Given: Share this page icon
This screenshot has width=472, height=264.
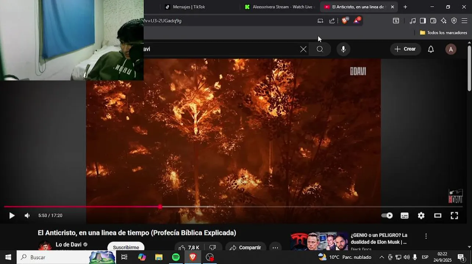Looking at the screenshot, I should (332, 21).
